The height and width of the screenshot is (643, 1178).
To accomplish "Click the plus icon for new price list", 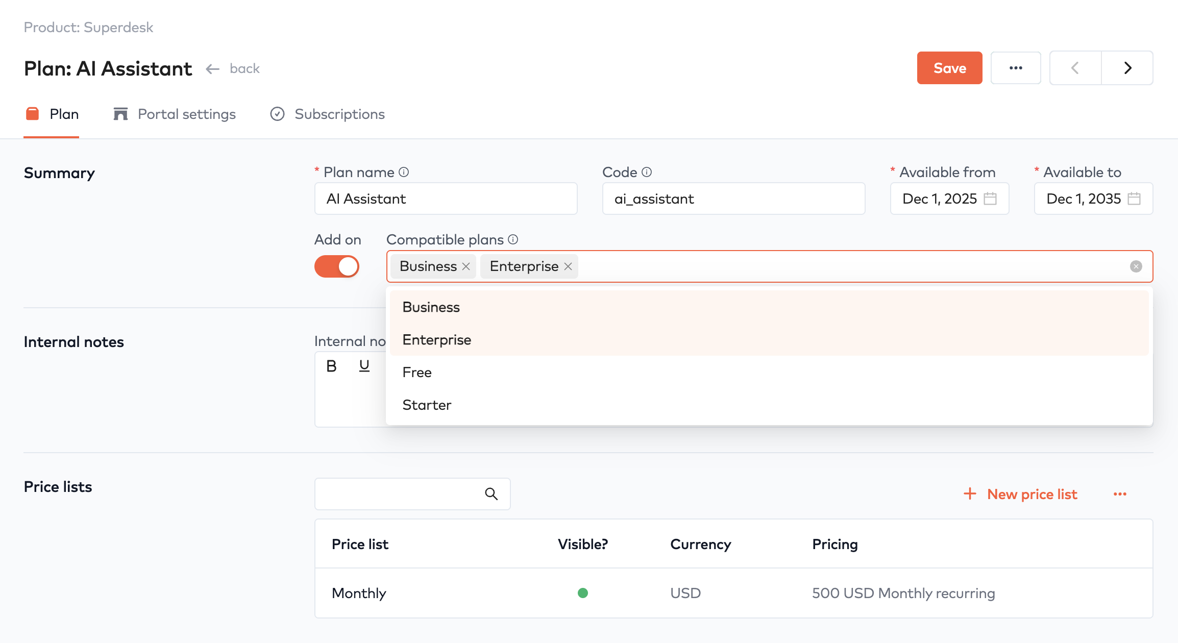I will (x=970, y=493).
